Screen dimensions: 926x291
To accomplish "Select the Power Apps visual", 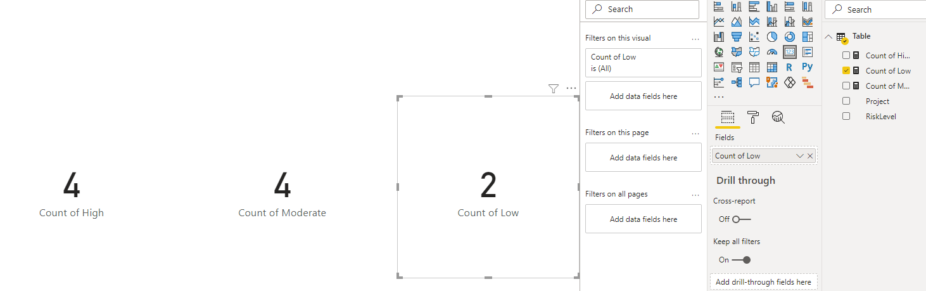I will [x=790, y=82].
